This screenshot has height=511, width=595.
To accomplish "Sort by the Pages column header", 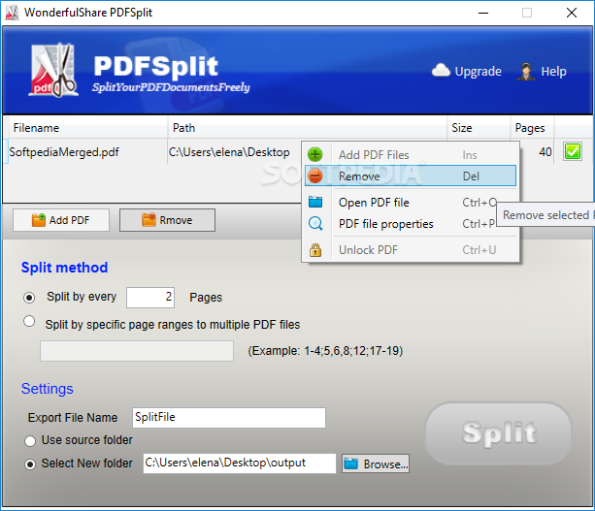I will (x=532, y=128).
